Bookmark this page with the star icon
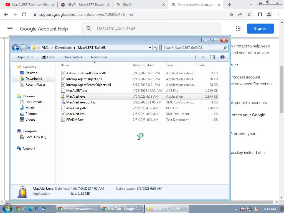284x213 pixels. coord(249,14)
